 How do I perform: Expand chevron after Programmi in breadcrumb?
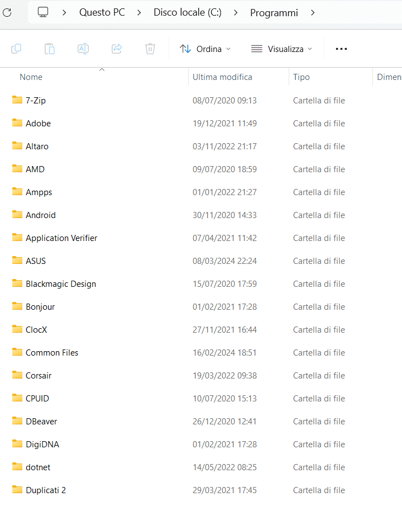pyautogui.click(x=313, y=12)
